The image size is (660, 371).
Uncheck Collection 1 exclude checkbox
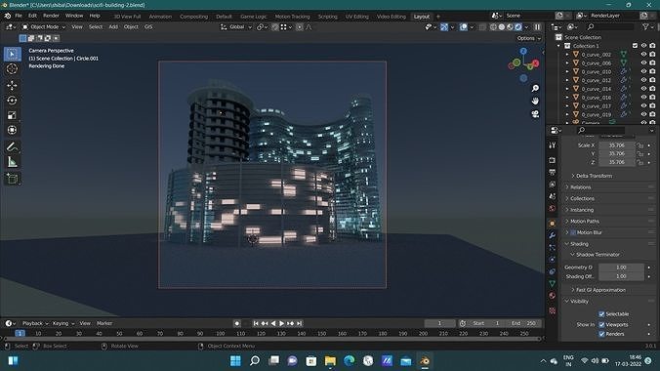(x=635, y=46)
